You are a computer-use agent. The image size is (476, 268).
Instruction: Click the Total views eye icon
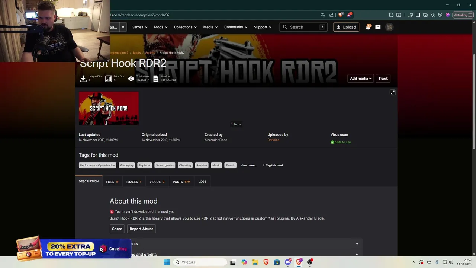[x=131, y=79]
